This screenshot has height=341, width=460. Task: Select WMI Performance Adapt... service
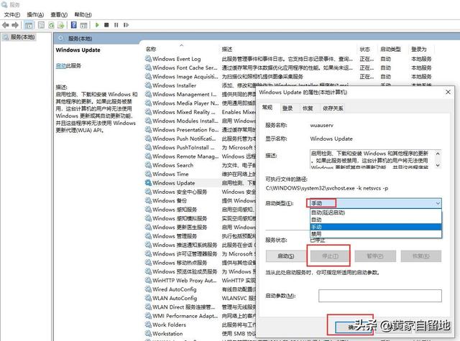[185, 316]
